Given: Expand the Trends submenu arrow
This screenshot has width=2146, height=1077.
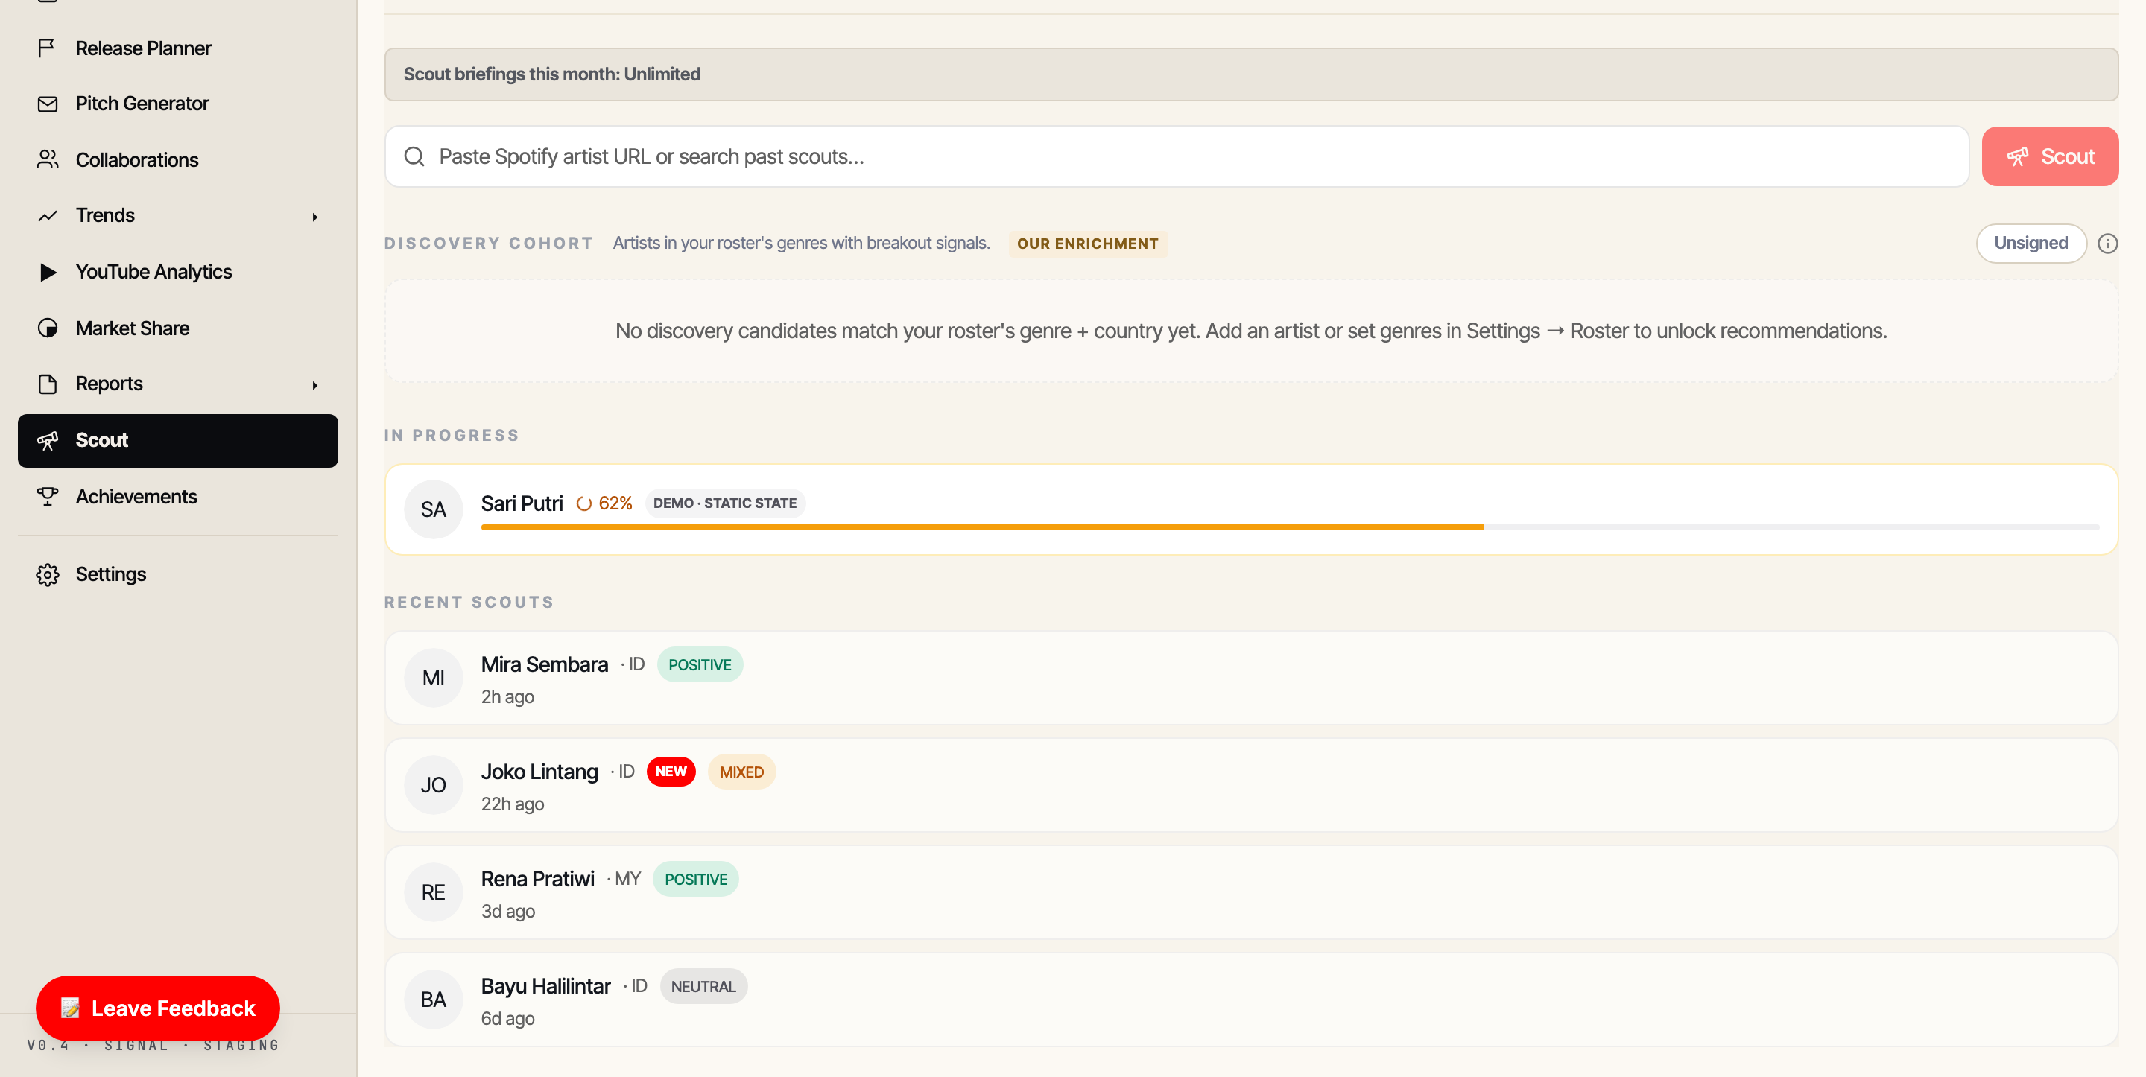Looking at the screenshot, I should click(x=315, y=217).
